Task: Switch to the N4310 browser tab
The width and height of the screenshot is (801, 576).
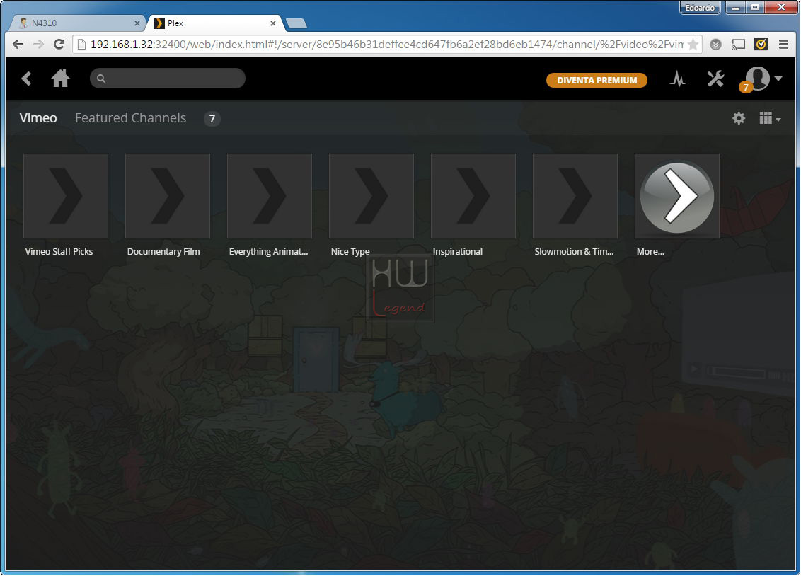Action: click(x=76, y=23)
